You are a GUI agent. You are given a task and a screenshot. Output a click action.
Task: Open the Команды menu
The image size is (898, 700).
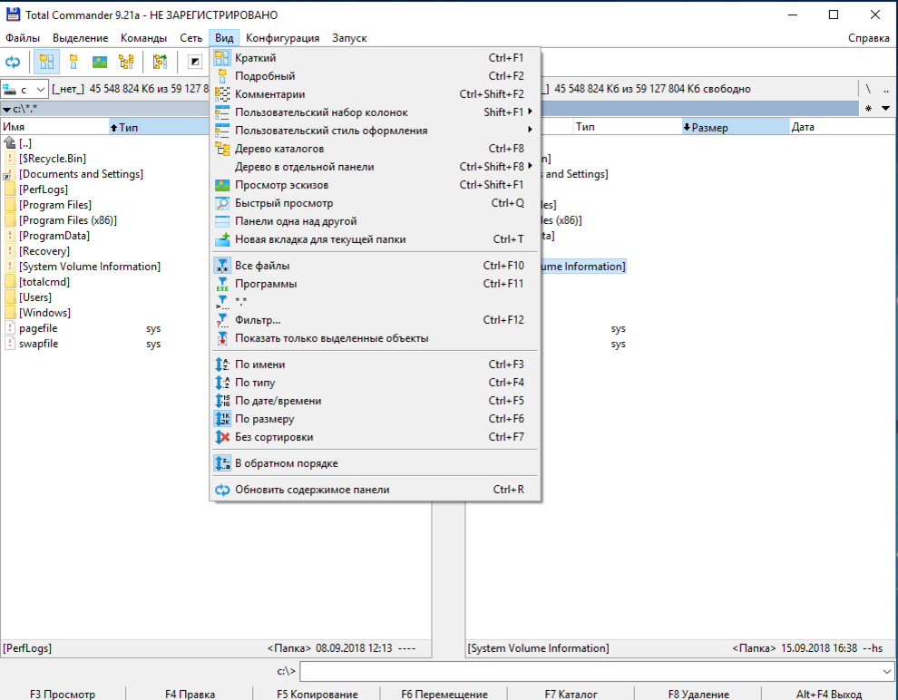tap(143, 38)
